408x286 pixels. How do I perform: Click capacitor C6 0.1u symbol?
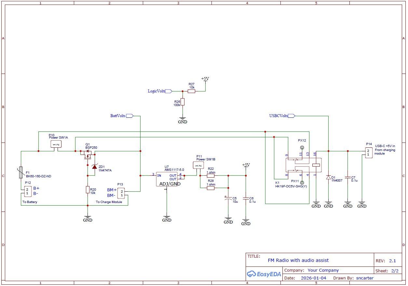[246, 198]
